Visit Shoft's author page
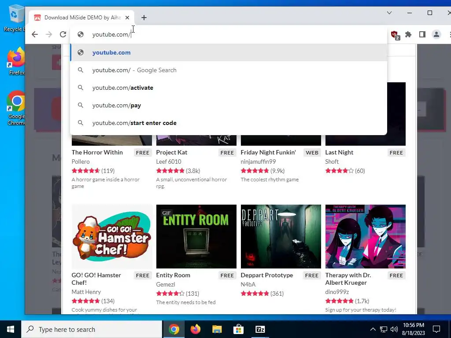Viewport: 451px width, 338px height. [x=332, y=162]
